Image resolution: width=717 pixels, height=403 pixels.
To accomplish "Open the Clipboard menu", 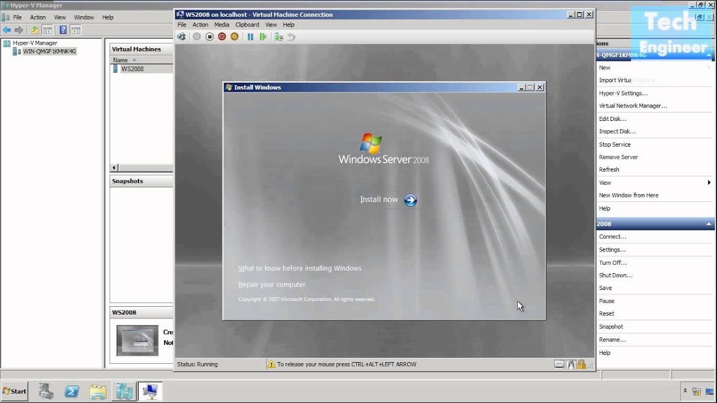I will click(247, 25).
